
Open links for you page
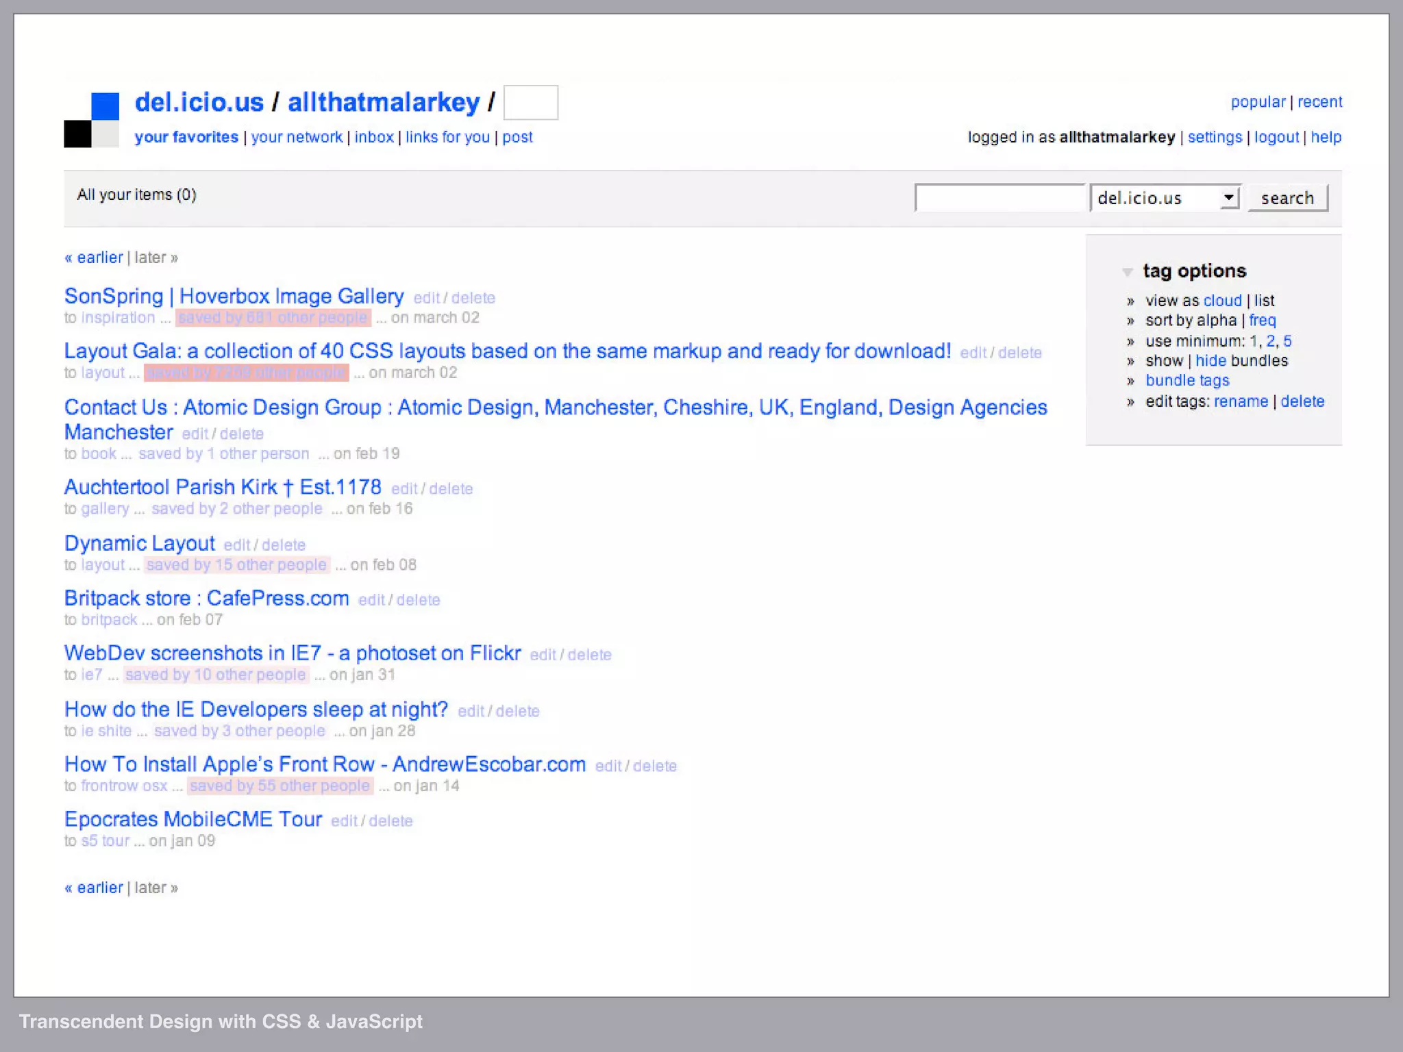[x=447, y=137]
